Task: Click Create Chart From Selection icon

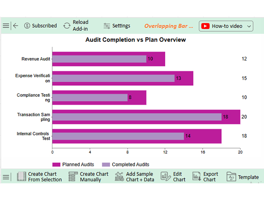Action: [x=22, y=177]
